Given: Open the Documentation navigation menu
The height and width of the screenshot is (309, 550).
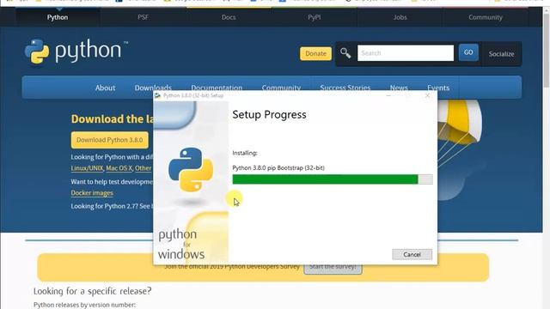Looking at the screenshot, I should tap(217, 88).
